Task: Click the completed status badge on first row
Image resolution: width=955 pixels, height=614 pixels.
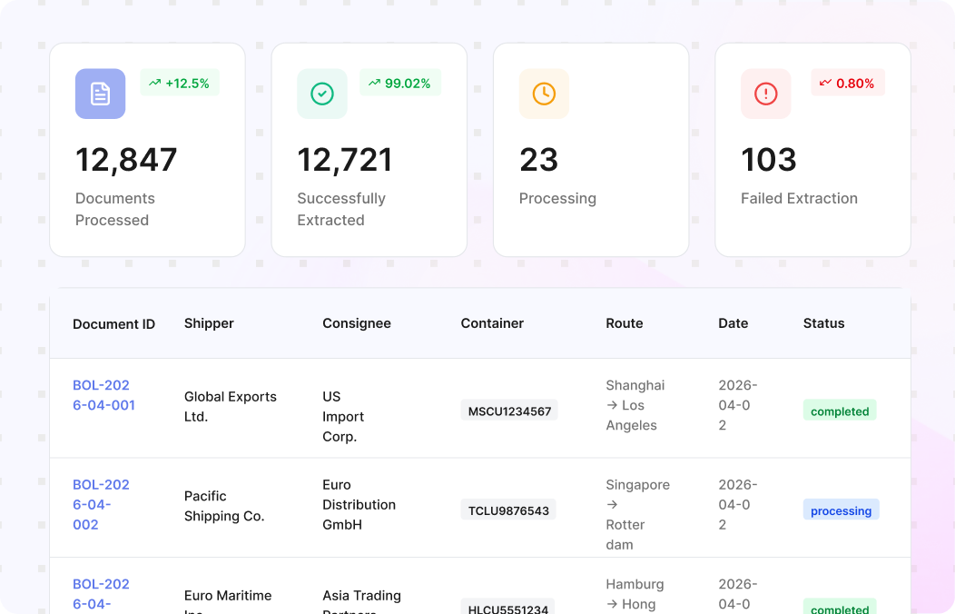Action: 840,411
